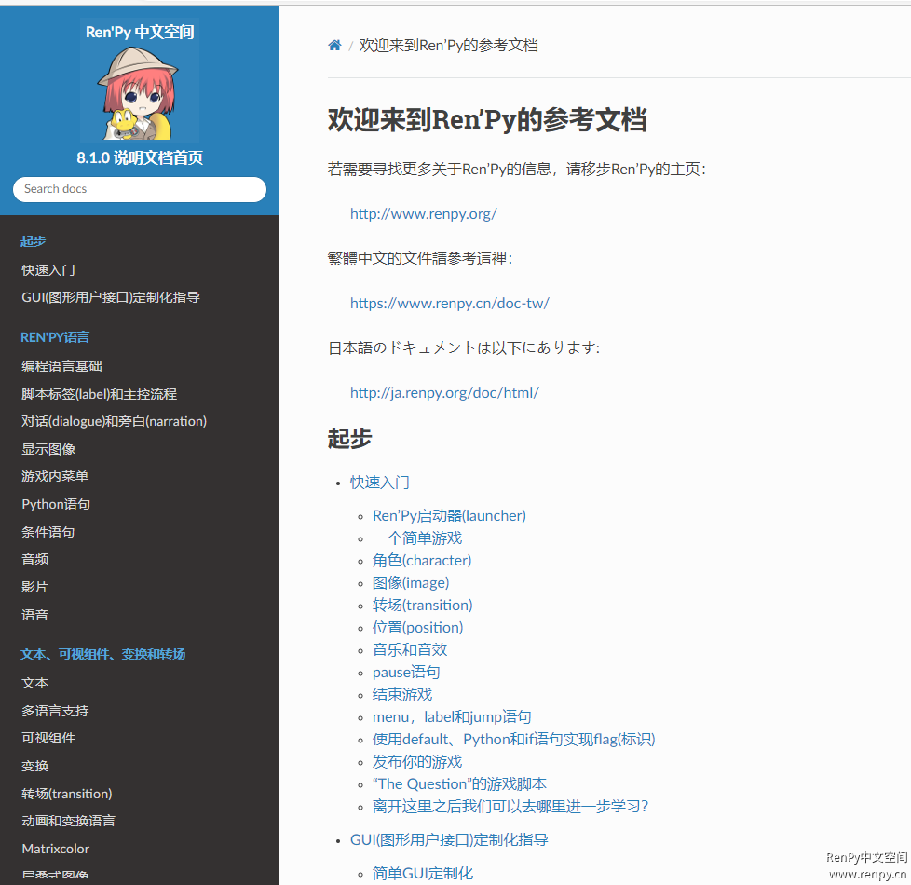Open the 发布你的游戏 link

point(417,762)
